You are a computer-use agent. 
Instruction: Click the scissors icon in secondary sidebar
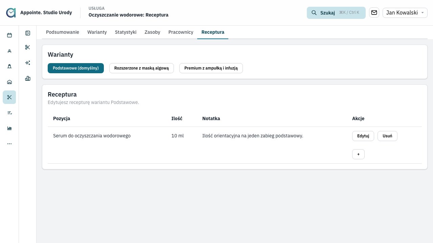28,47
